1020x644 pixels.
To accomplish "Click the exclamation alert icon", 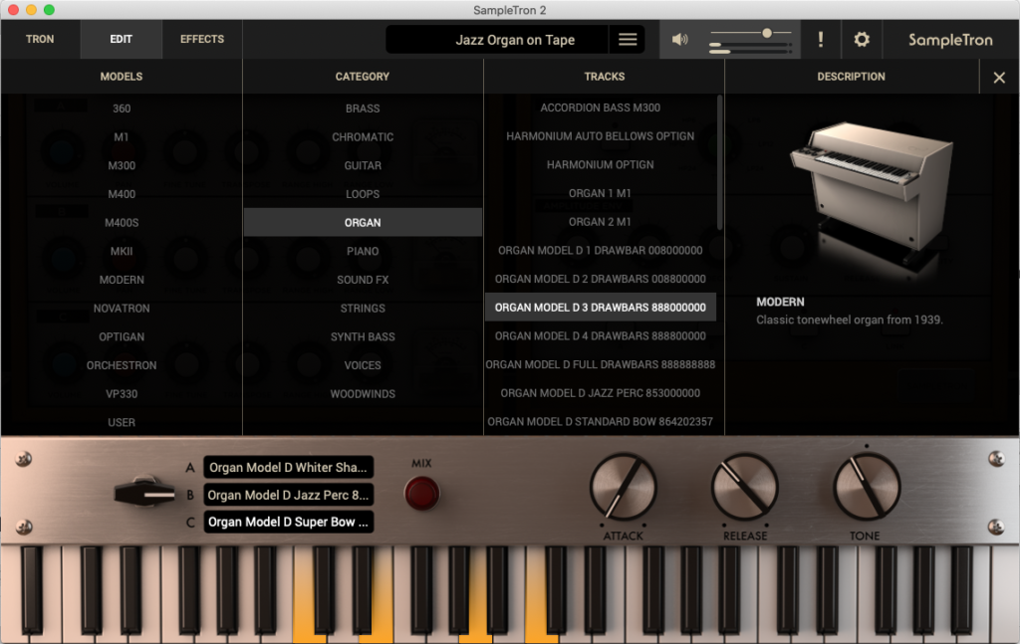I will [821, 40].
